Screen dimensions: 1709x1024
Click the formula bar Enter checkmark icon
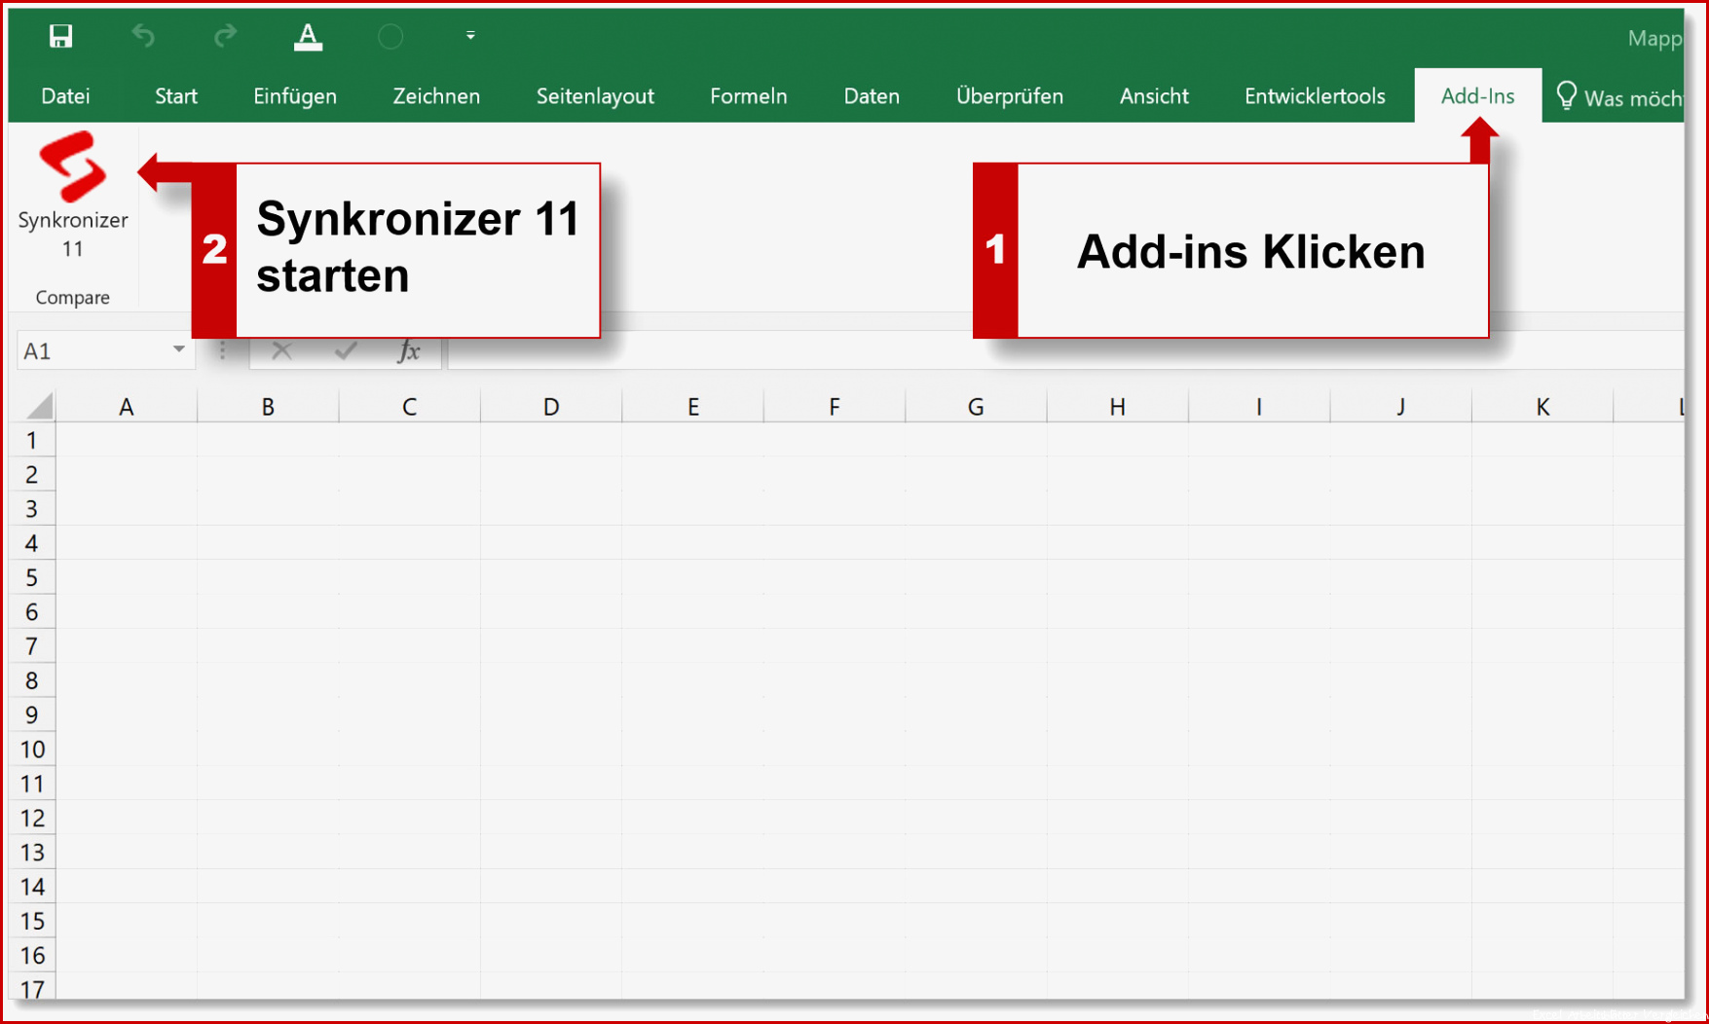(345, 350)
